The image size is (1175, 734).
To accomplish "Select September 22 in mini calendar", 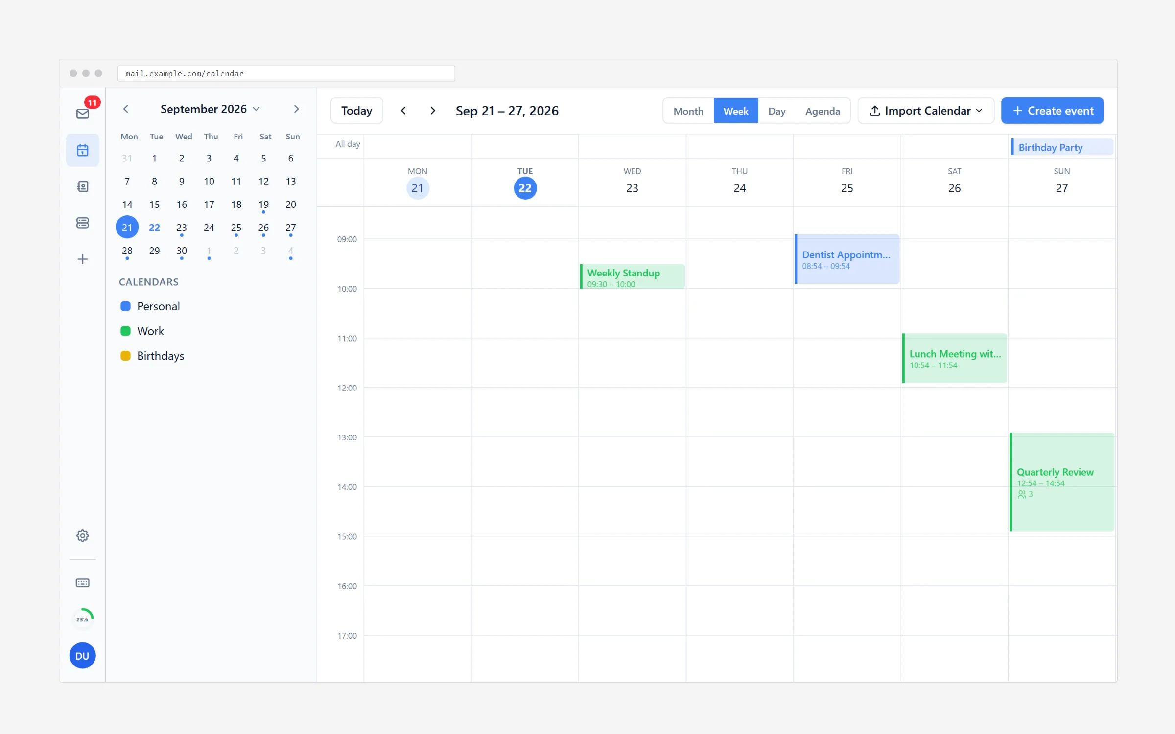I will (x=154, y=228).
